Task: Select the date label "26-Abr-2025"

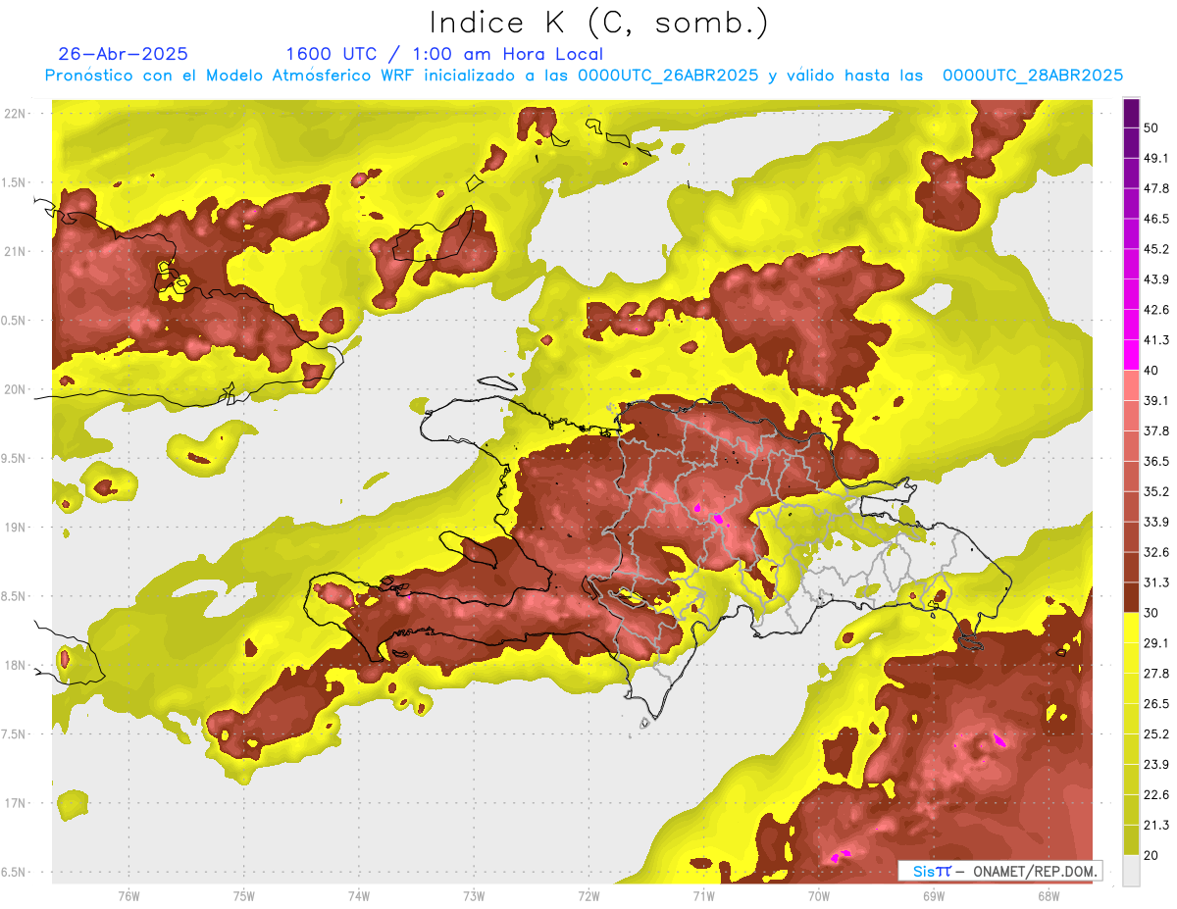Action: pos(124,54)
